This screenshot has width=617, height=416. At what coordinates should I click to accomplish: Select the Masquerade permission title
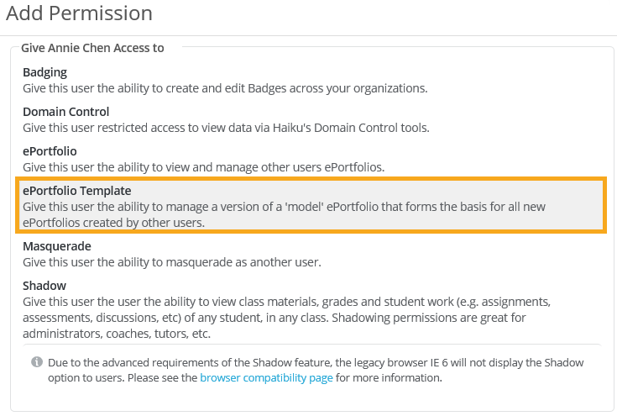click(57, 246)
